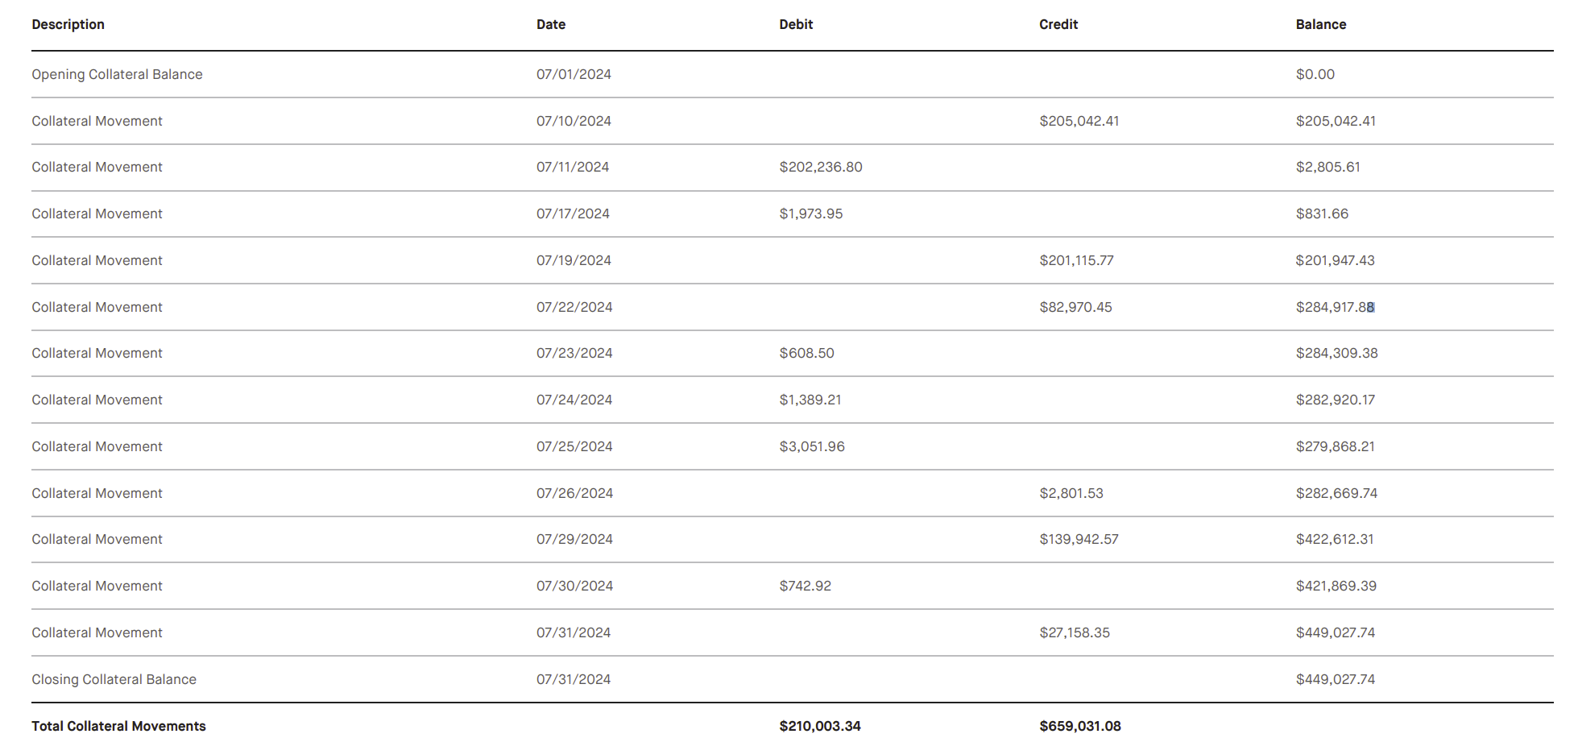Select the 07/17/2024 date cell
The width and height of the screenshot is (1578, 738).
(x=574, y=214)
